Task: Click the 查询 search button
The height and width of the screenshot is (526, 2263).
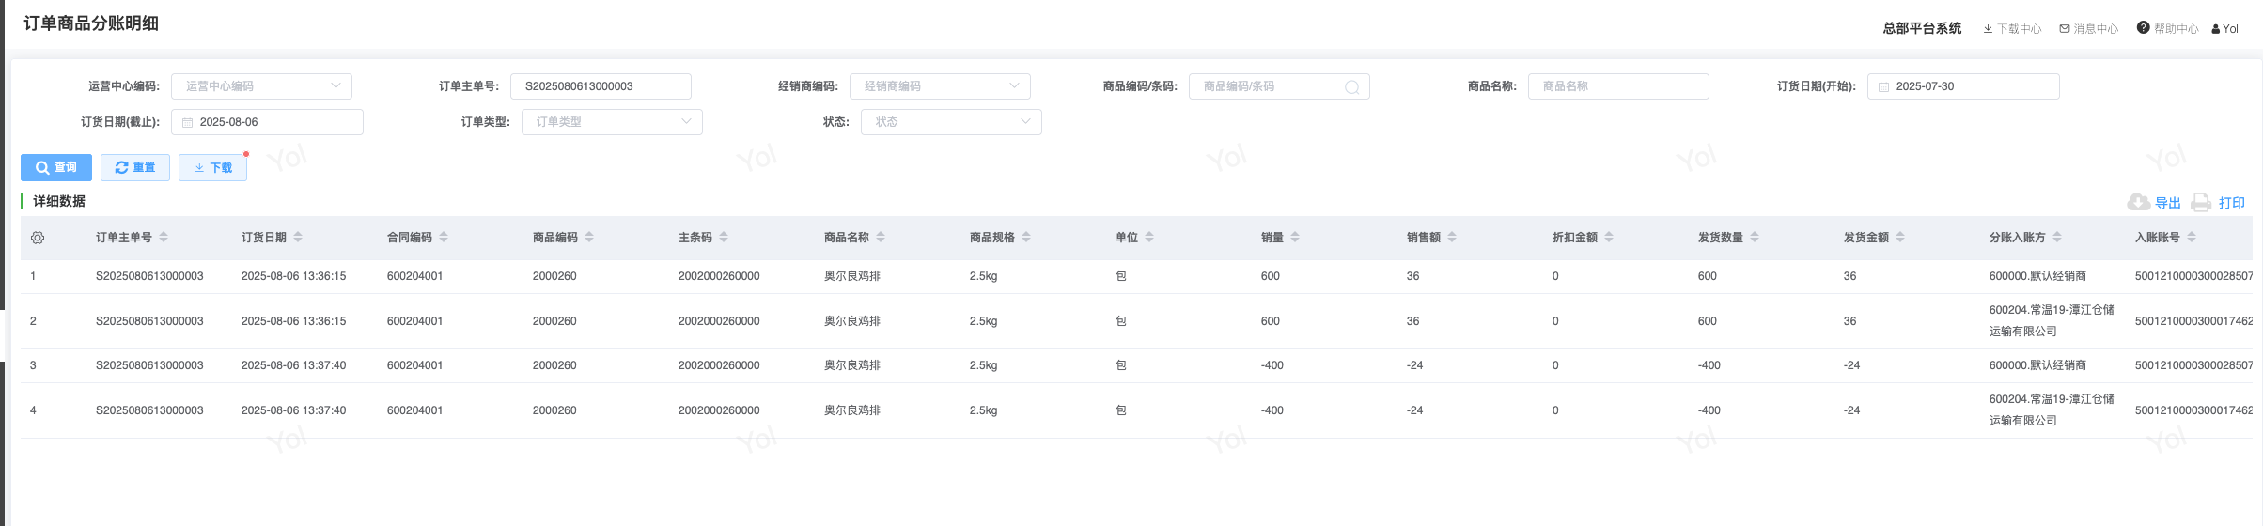Action: point(56,167)
